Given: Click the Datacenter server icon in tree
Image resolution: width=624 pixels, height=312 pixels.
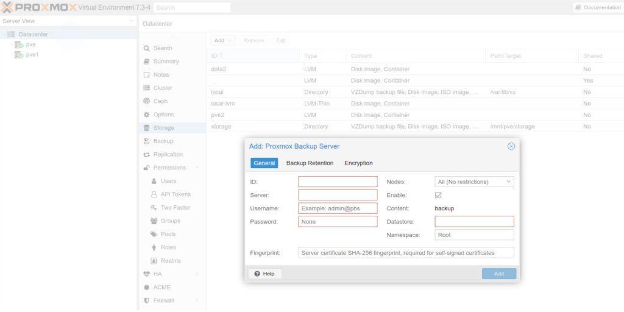Looking at the screenshot, I should point(11,34).
